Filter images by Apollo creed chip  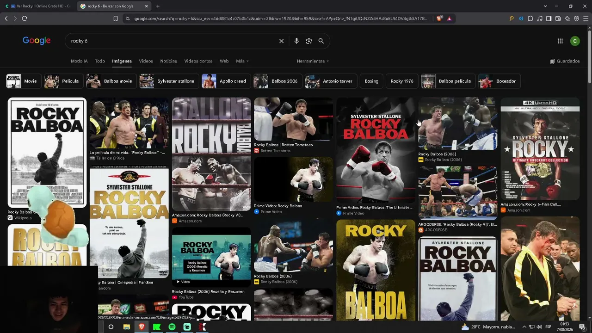(226, 81)
